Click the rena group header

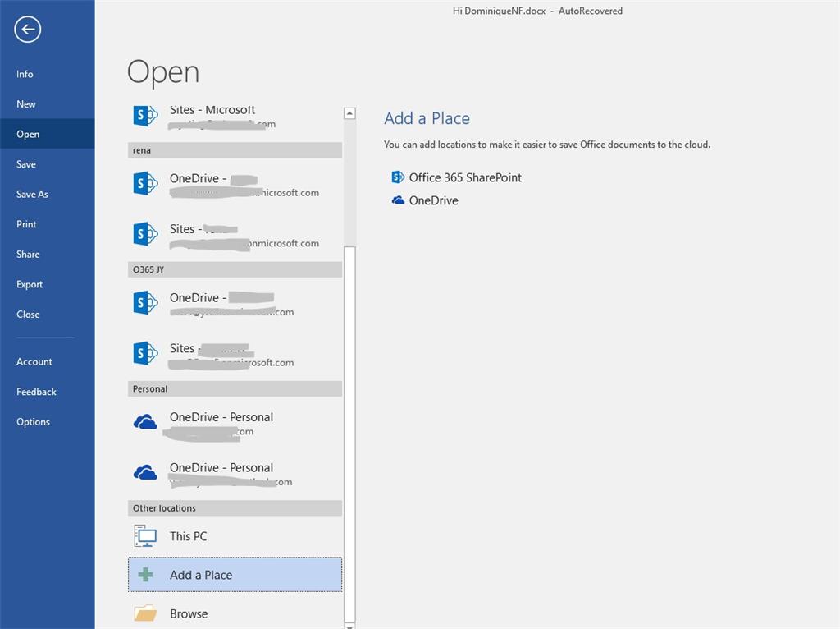click(235, 150)
